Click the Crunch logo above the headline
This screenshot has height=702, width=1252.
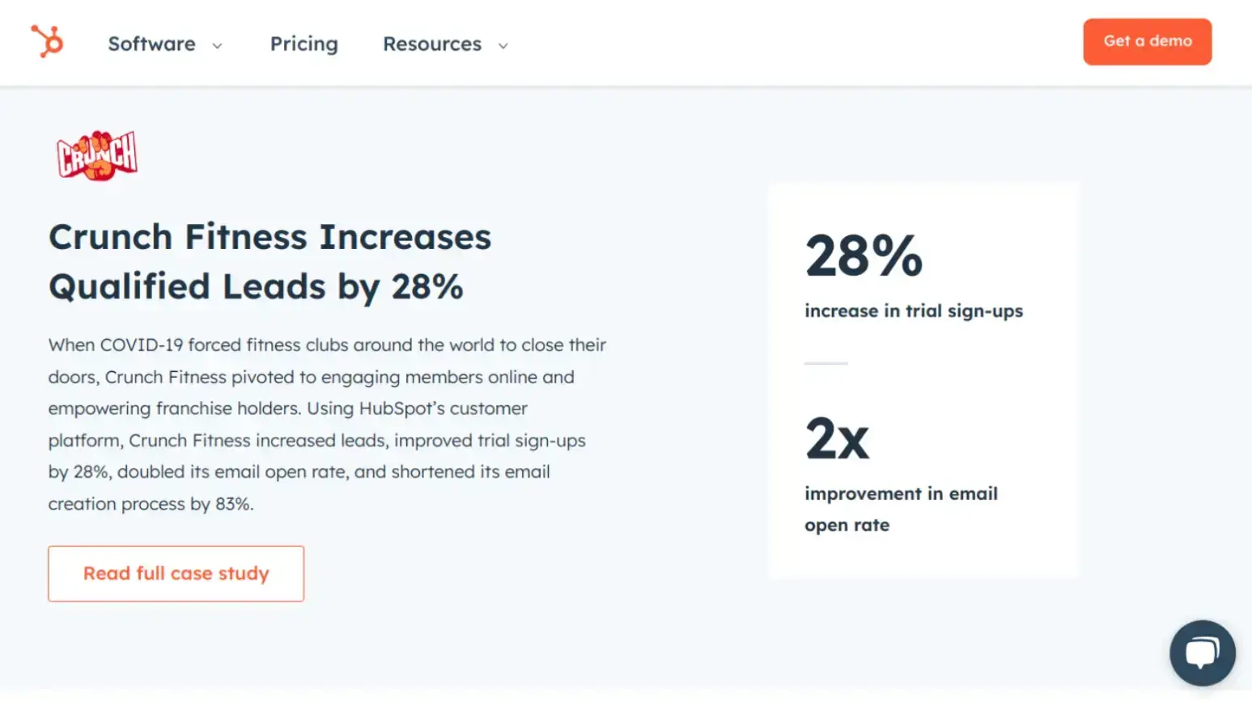96,155
